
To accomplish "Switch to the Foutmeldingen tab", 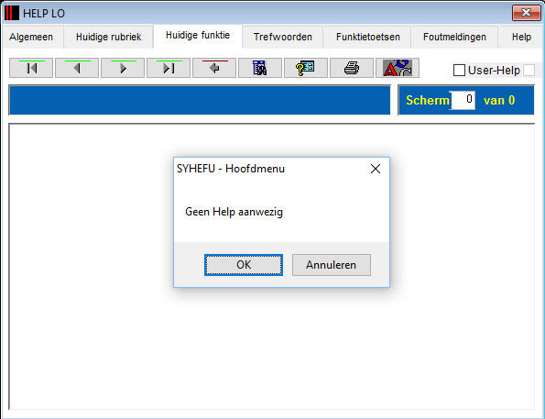I will [454, 37].
